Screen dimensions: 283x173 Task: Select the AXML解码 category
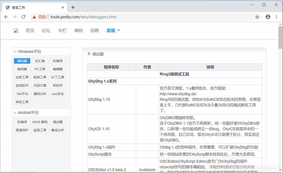click(x=40, y=122)
